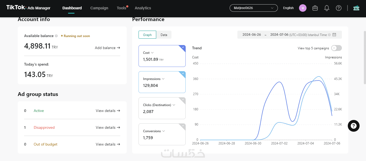The width and height of the screenshot is (366, 161).
Task: View details for Disapproved ad groups
Action: click(108, 127)
